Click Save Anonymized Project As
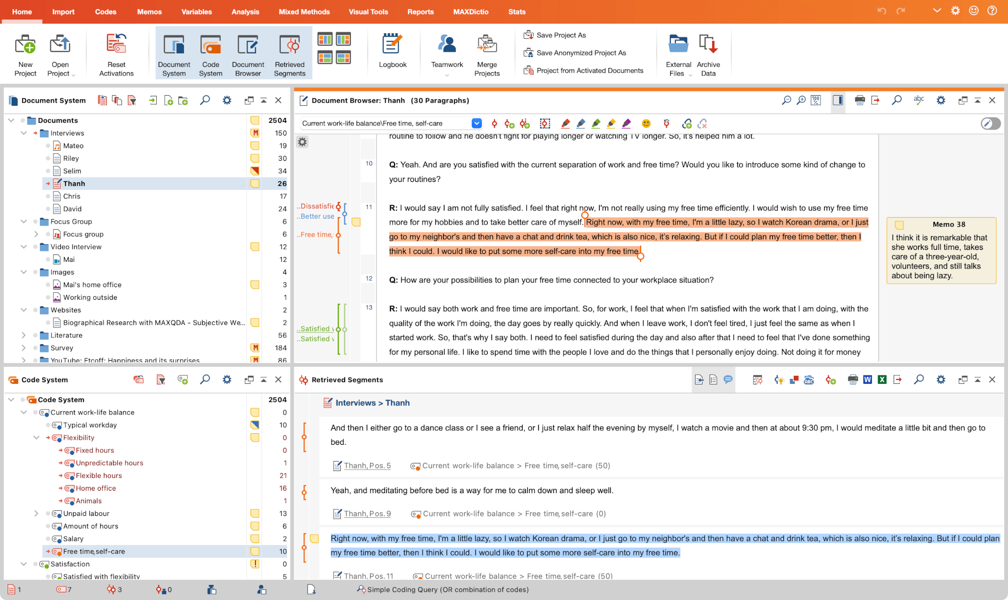The height and width of the screenshot is (600, 1008). point(575,53)
